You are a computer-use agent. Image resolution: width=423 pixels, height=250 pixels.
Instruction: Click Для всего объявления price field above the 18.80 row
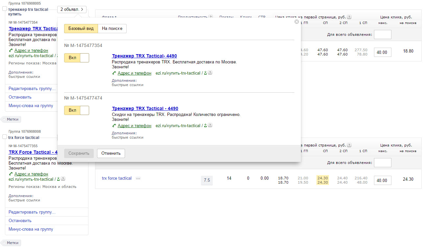pyautogui.click(x=383, y=34)
